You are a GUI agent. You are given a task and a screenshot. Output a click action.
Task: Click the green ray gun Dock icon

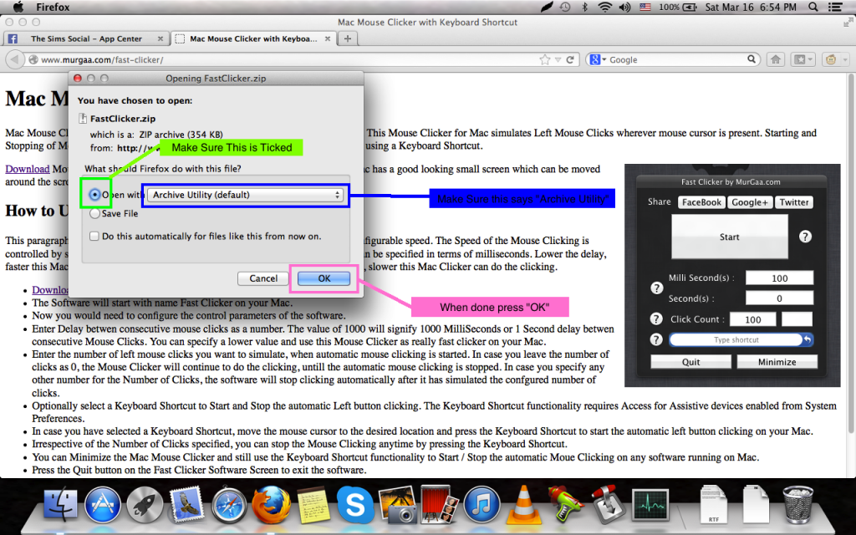[564, 504]
